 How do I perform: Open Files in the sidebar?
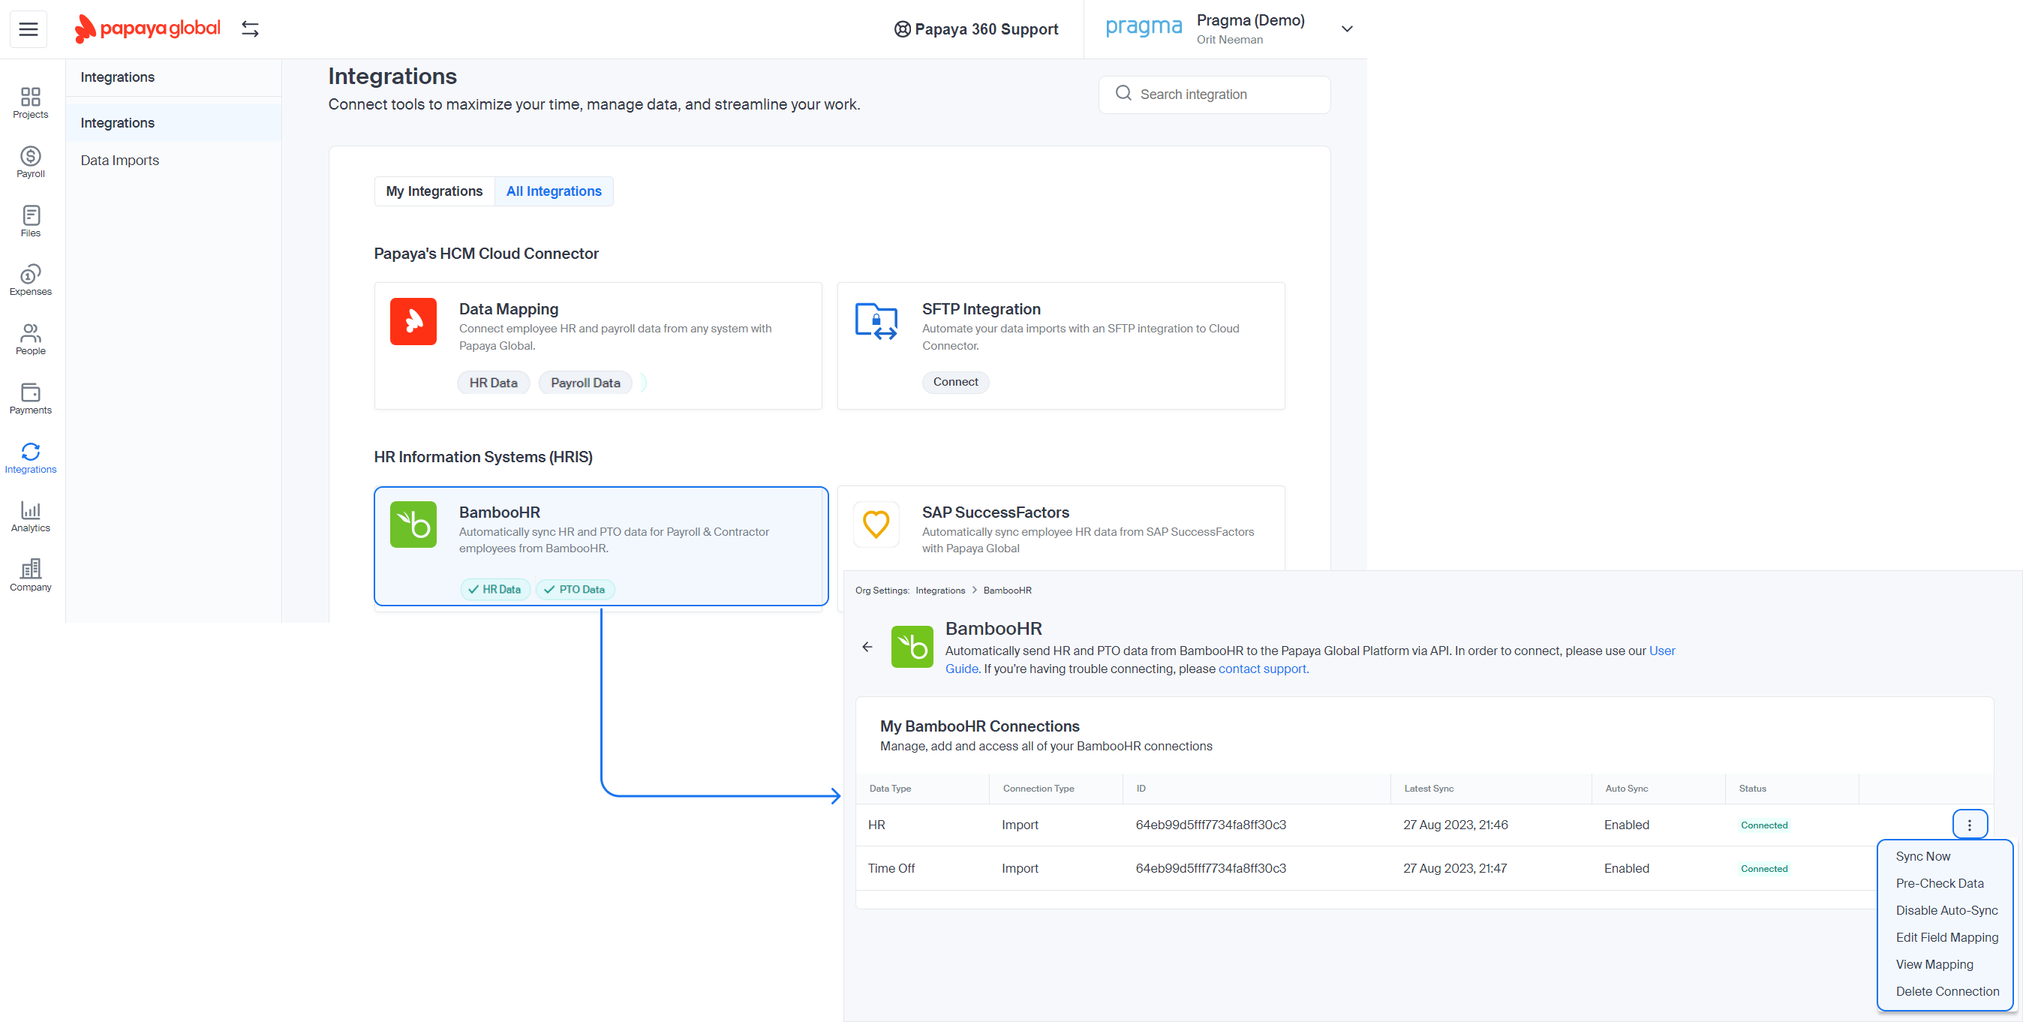[31, 221]
